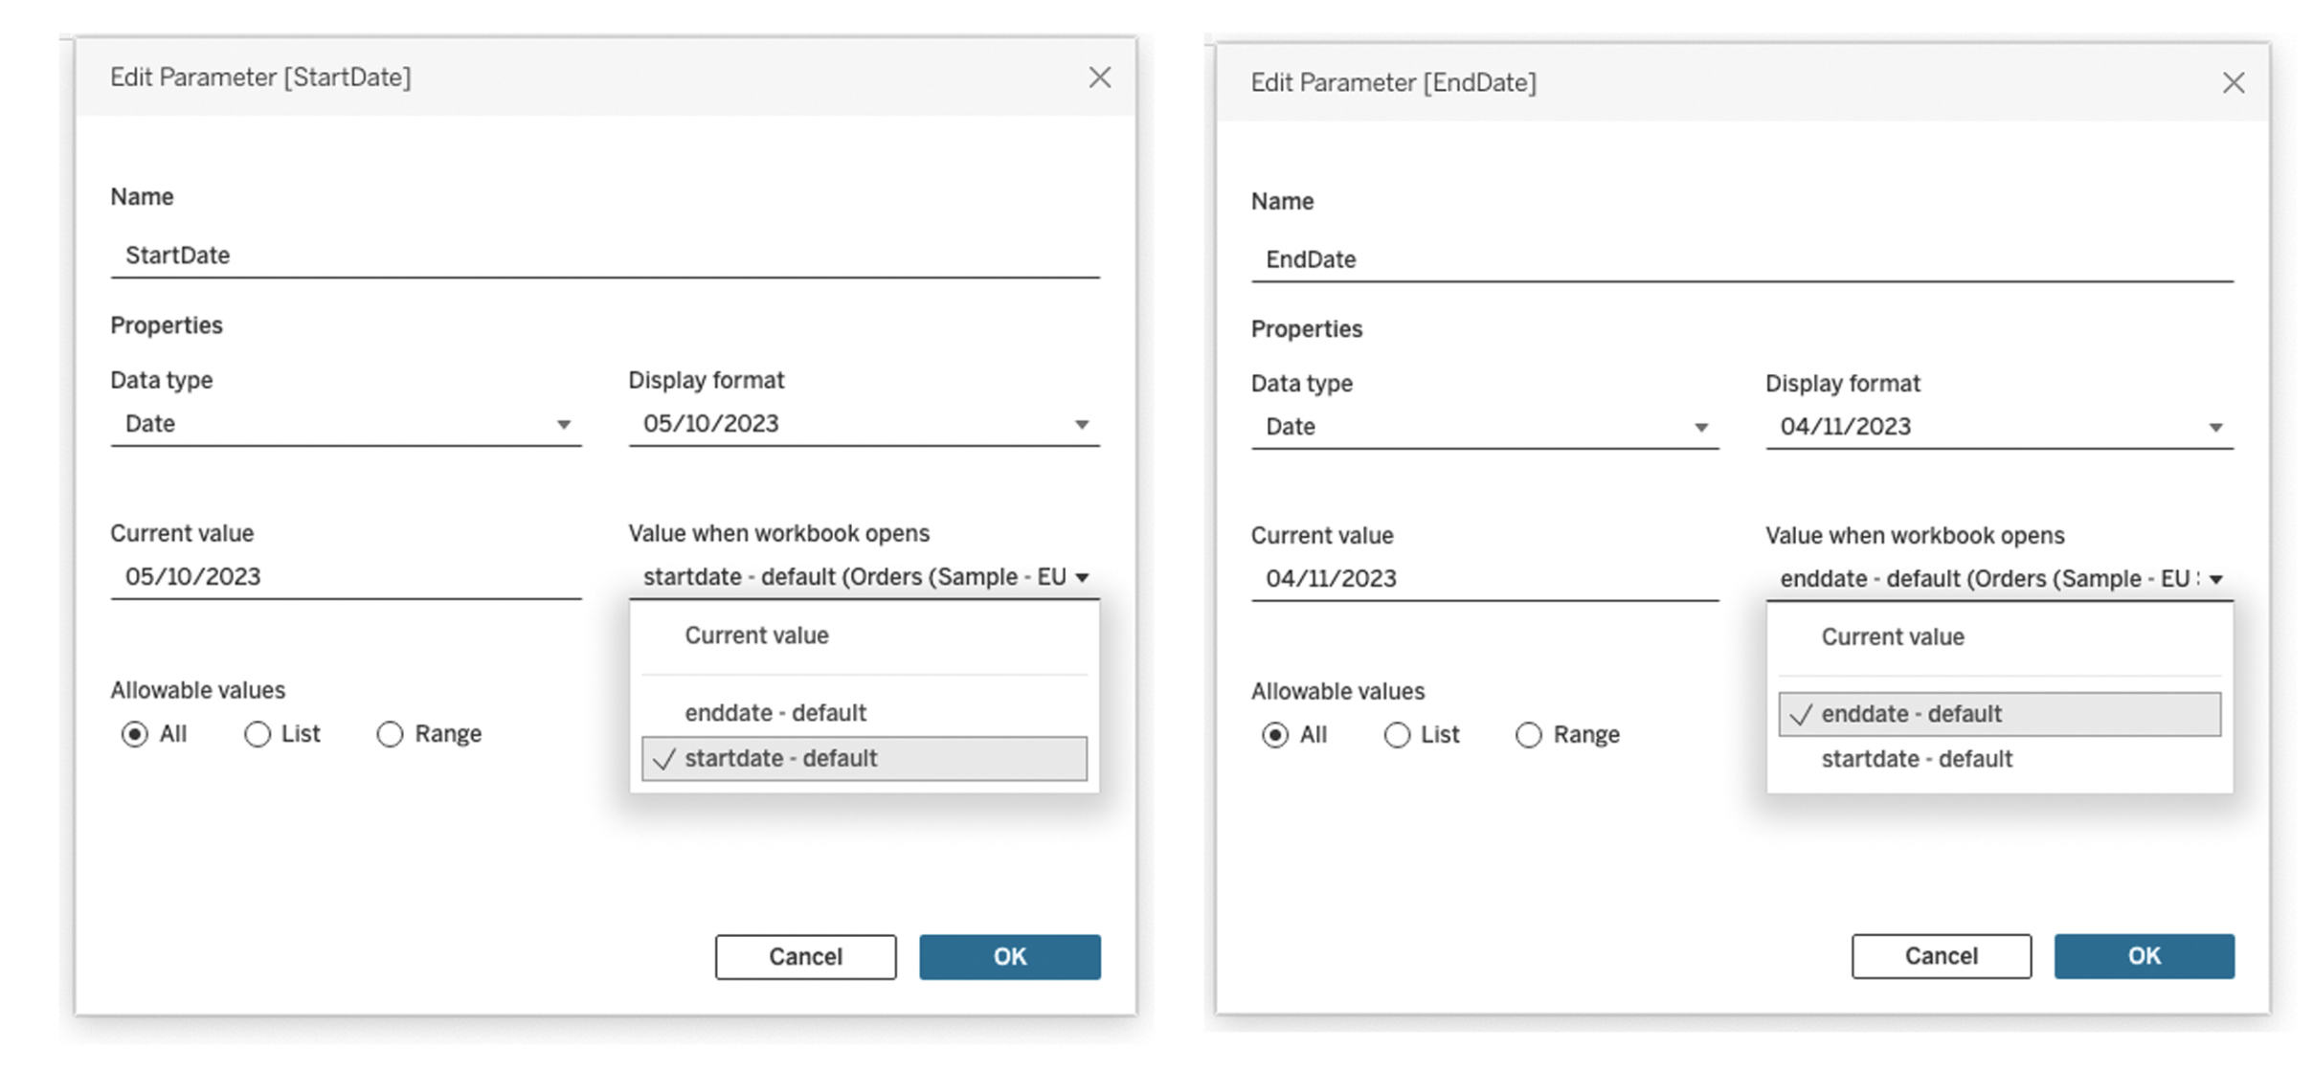Open Display format dropdown showing 05/10/2023
This screenshot has width=2313, height=1070.
pos(864,424)
